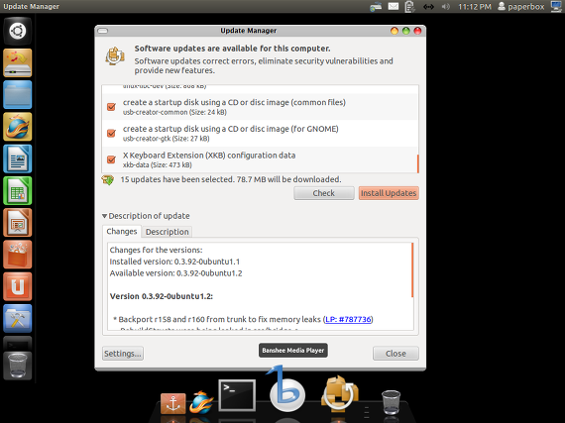Select the X Keyboard Extension configuration data row
This screenshot has width=565, height=423.
coord(260,159)
